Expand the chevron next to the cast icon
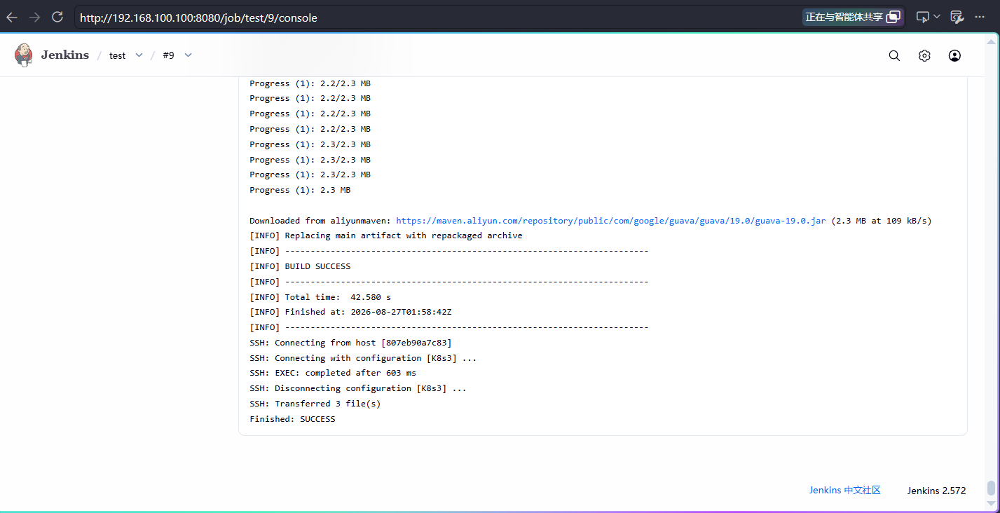Image resolution: width=1000 pixels, height=513 pixels. (x=937, y=17)
